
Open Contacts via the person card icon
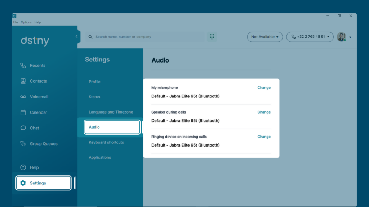[23, 81]
